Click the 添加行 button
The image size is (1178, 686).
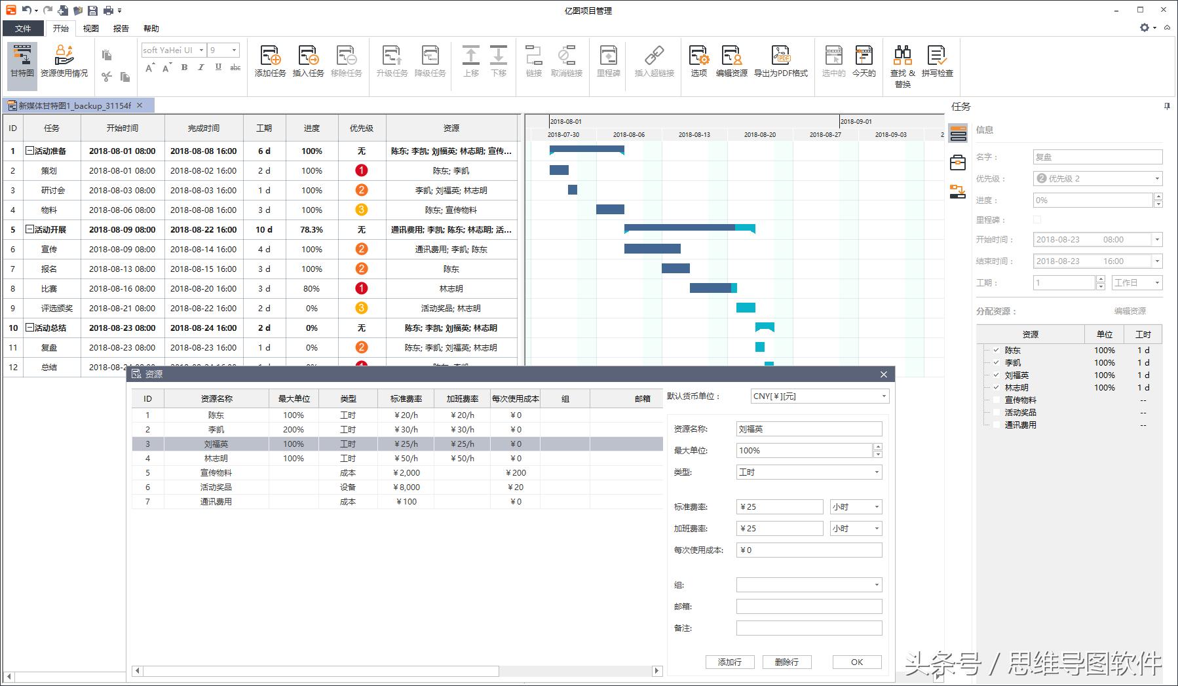coord(730,662)
